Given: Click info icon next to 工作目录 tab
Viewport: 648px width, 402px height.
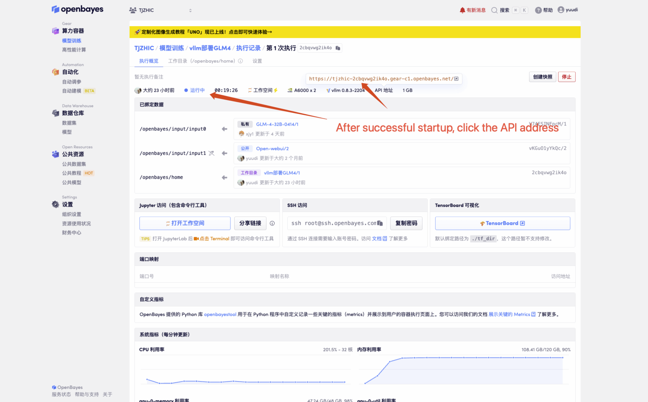Looking at the screenshot, I should pyautogui.click(x=241, y=61).
